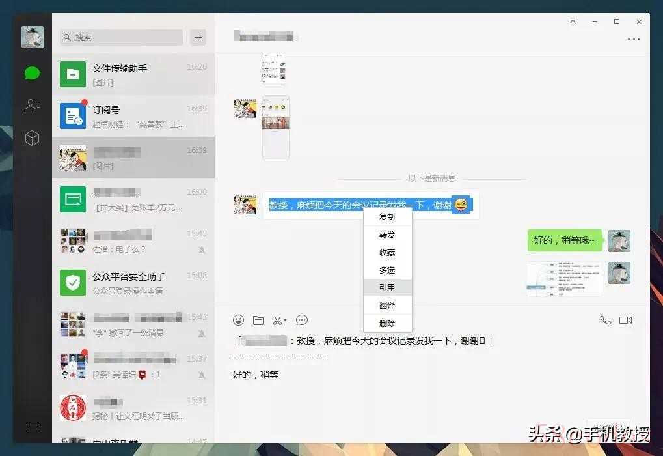The width and height of the screenshot is (663, 456).
Task: Click the muted bell icon on "李" 撤回 chat row
Action: point(202,334)
